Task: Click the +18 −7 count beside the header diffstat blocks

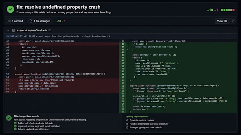Action: click(213, 10)
